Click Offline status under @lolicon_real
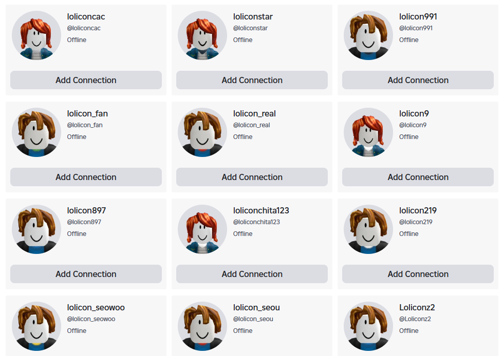 (243, 137)
